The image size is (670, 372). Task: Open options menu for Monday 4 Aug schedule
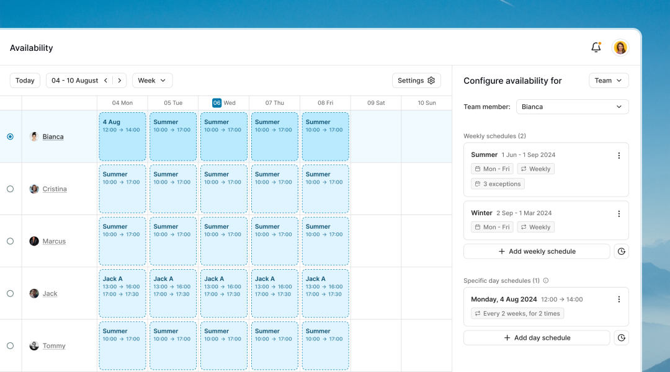[619, 299]
